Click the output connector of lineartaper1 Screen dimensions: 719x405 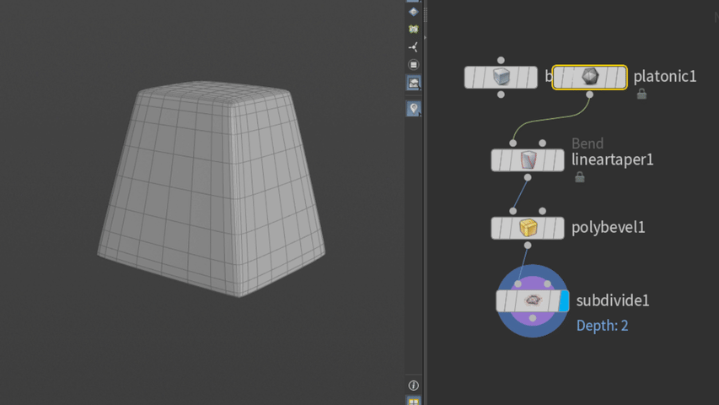pos(528,177)
